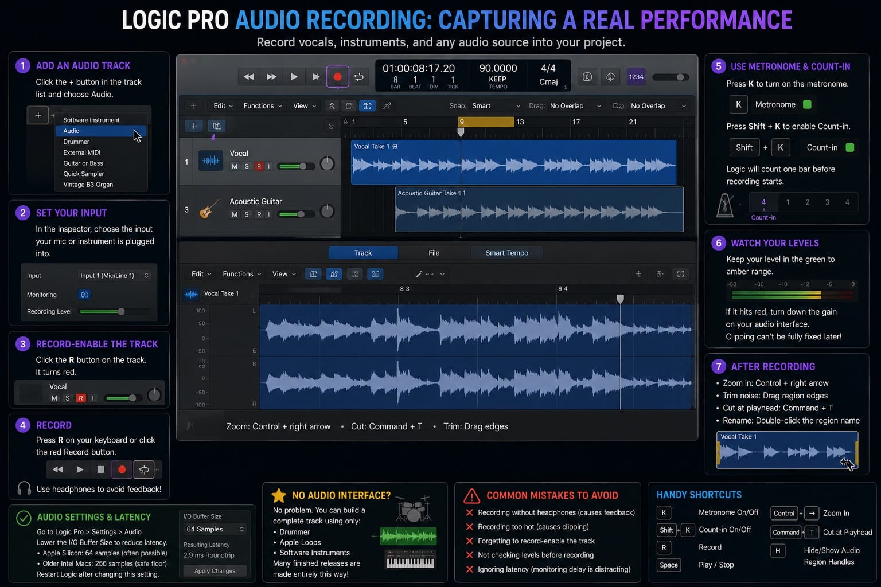The image size is (881, 587).
Task: Click Fast Forward in the main control bar
Action: [x=271, y=77]
